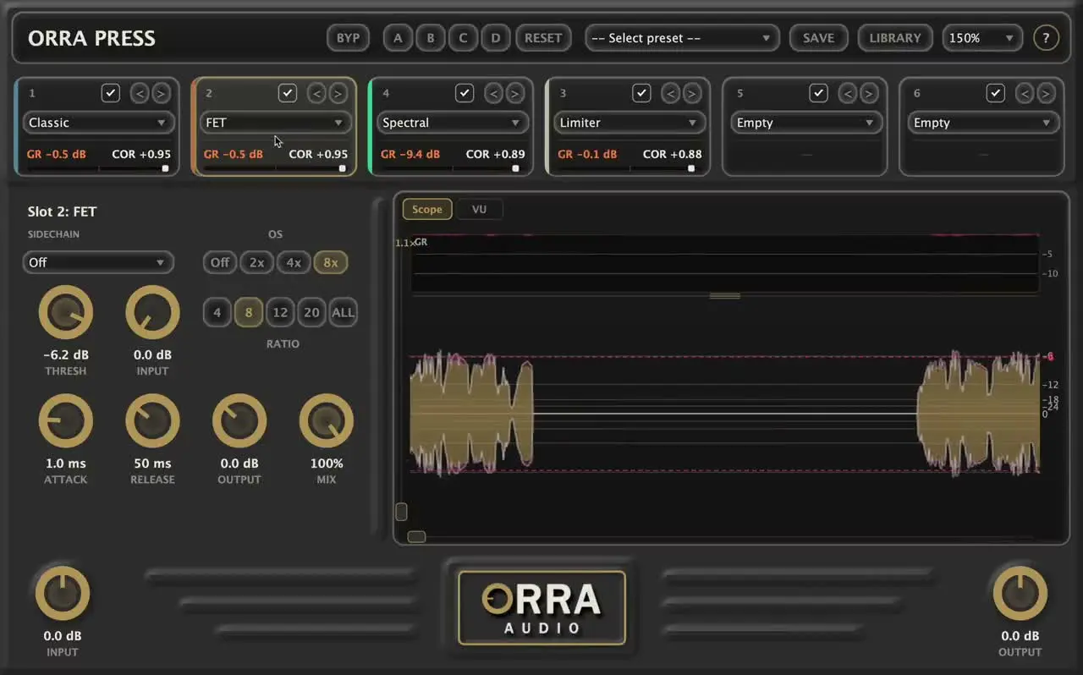Click slot 6 right arrow button
This screenshot has height=675, width=1083.
pyautogui.click(x=1046, y=93)
